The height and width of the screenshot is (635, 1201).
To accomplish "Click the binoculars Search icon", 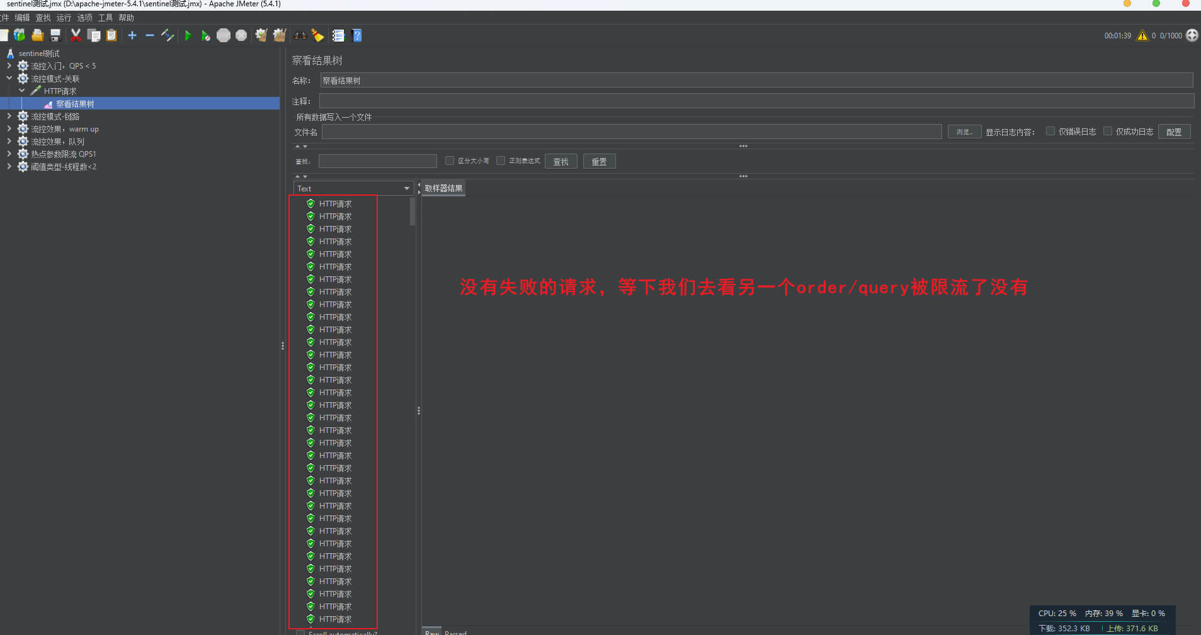I will click(x=300, y=35).
